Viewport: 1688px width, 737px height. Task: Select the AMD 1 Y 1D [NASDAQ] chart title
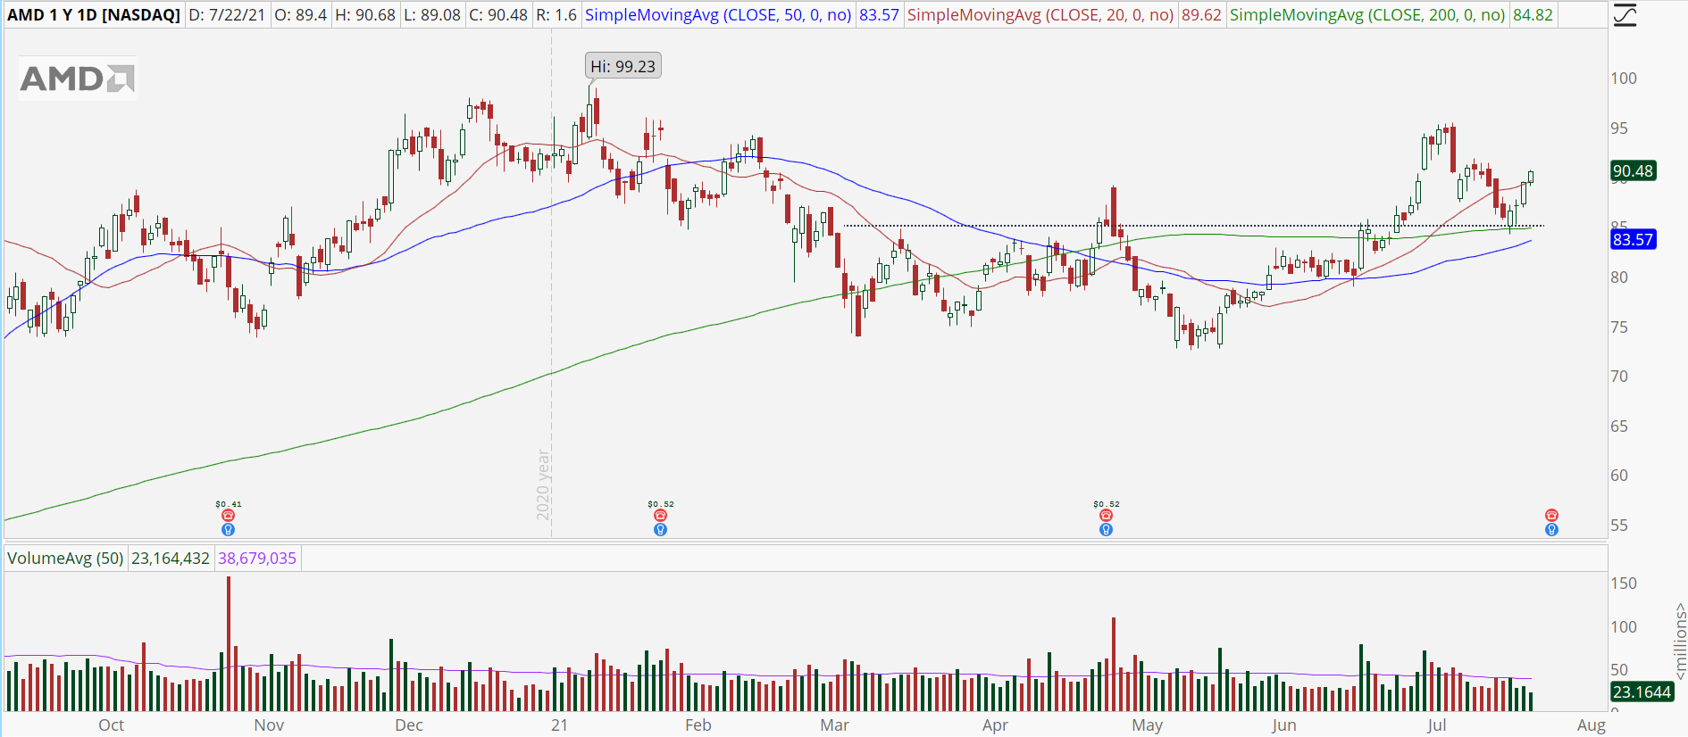(94, 15)
